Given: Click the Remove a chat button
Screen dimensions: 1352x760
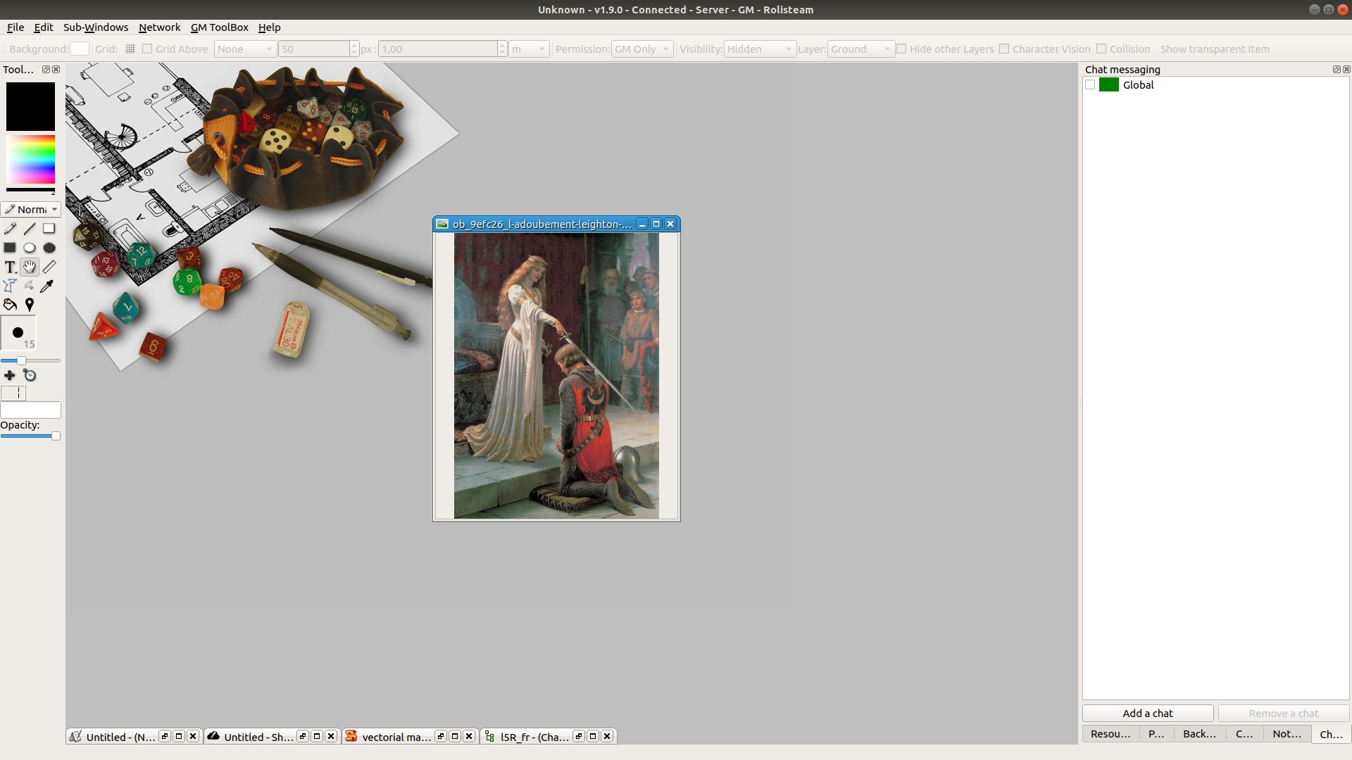Looking at the screenshot, I should pyautogui.click(x=1283, y=714).
